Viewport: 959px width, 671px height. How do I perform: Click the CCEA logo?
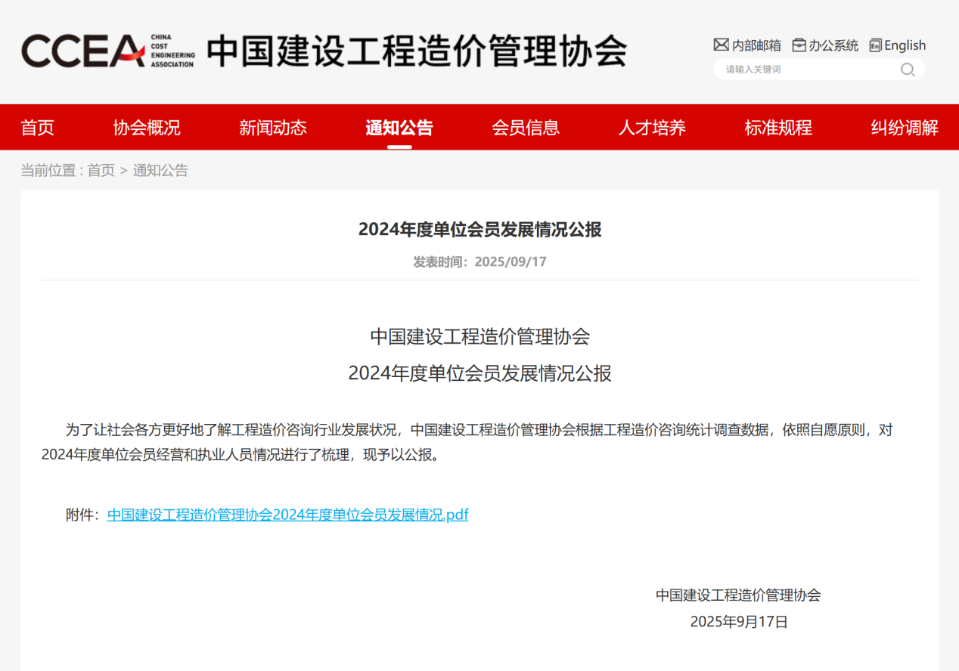83,51
